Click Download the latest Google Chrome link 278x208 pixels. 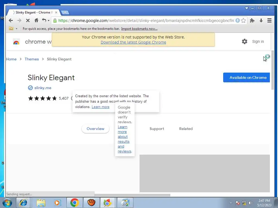(133, 42)
